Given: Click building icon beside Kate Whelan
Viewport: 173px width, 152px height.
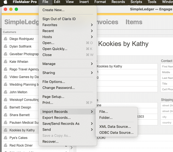Looking at the screenshot, I should pyautogui.click(x=5, y=61).
